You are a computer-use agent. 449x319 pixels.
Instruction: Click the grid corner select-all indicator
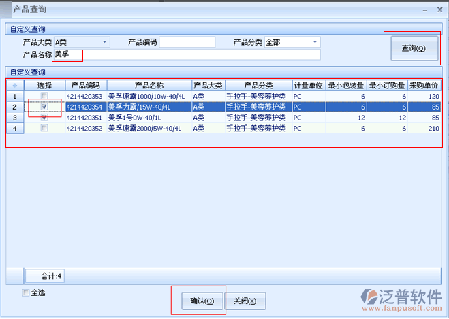tap(15, 85)
